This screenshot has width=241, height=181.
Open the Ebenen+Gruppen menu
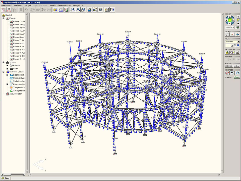pos(64,5)
